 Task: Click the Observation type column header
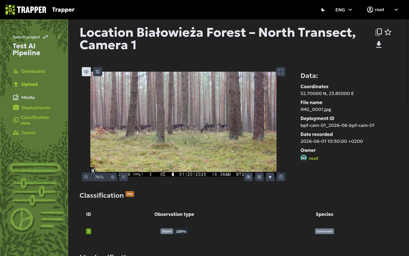(x=174, y=214)
